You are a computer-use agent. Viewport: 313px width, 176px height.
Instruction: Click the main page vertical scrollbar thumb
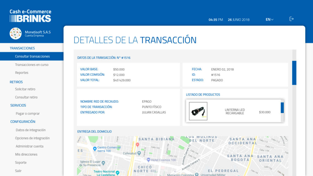click(x=294, y=73)
